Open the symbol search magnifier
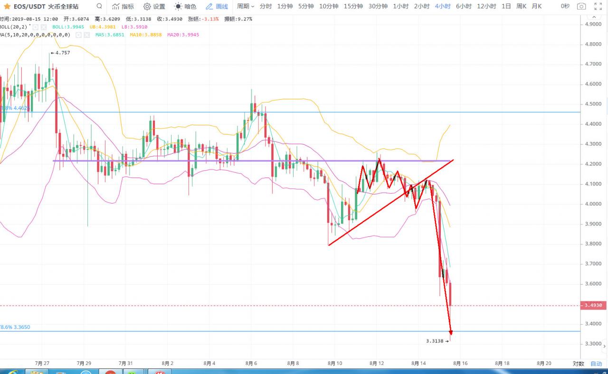The width and height of the screenshot is (608, 374). [99, 6]
